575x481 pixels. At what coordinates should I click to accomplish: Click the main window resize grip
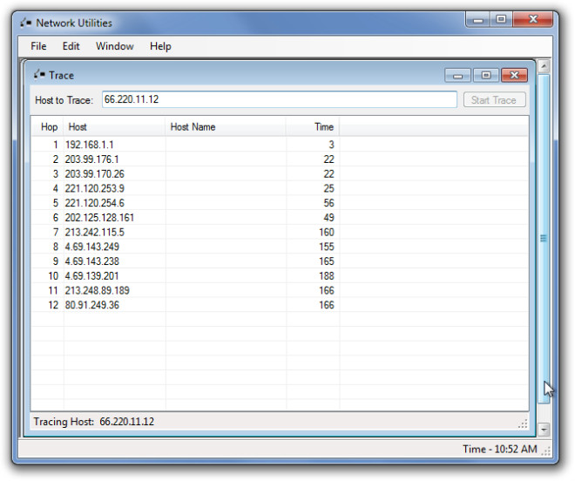[546, 451]
